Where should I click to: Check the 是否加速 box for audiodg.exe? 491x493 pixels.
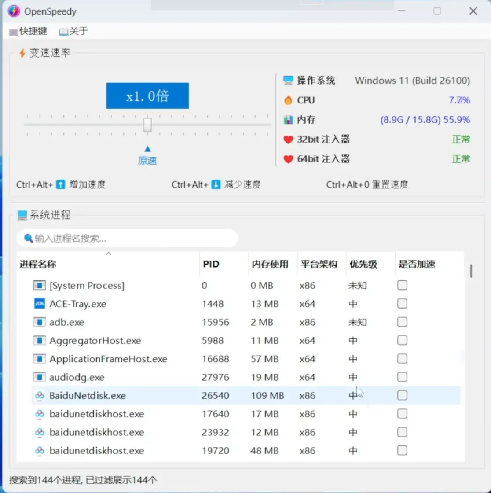[402, 377]
